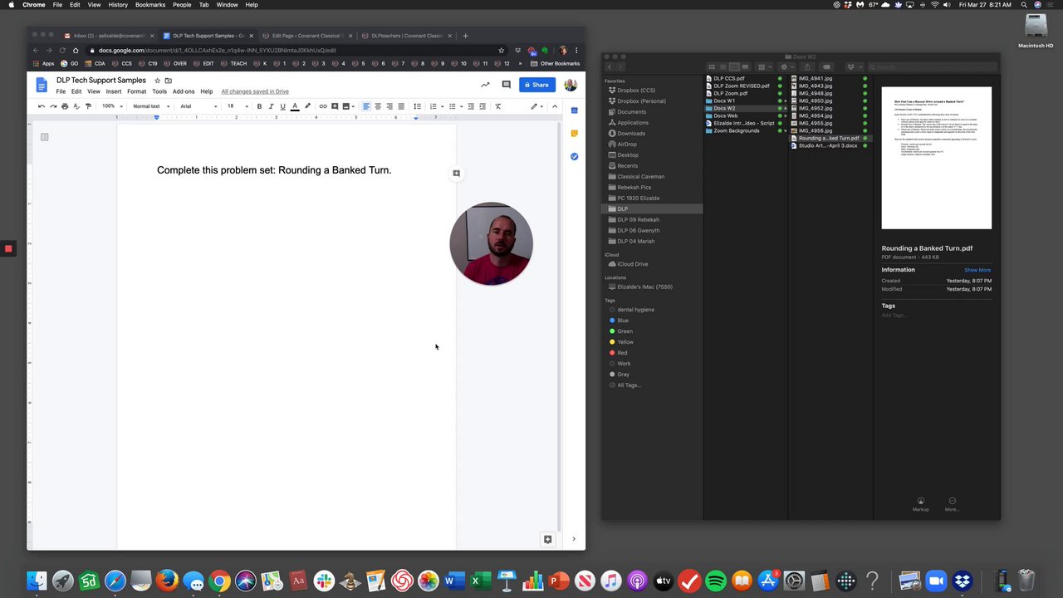Open the Insert menu in Google Docs
Viewport: 1063px width, 598px height.
coord(113,91)
